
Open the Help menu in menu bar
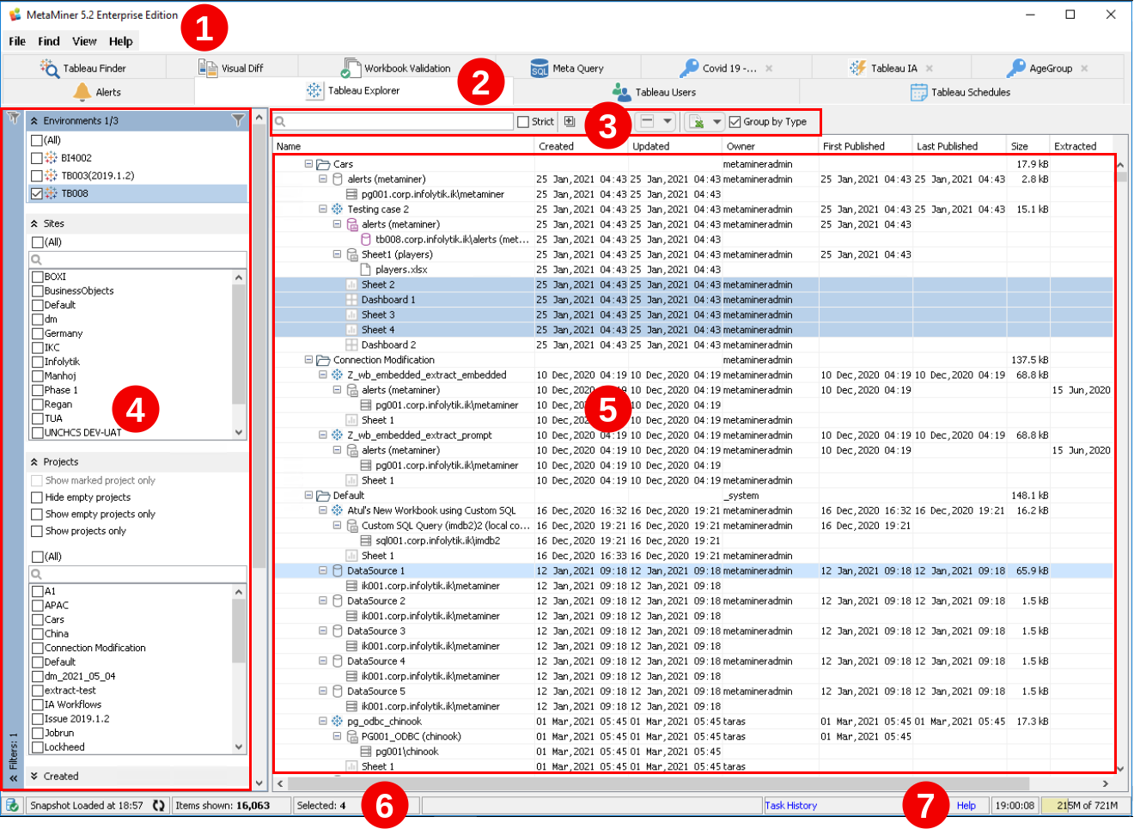121,41
